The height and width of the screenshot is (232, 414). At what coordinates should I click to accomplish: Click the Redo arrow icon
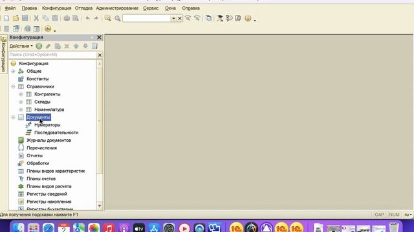[x=96, y=18]
